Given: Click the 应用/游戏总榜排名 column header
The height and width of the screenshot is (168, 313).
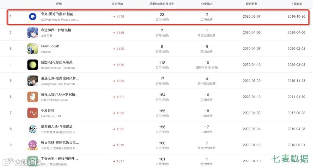Looking at the screenshot, I should (162, 4).
